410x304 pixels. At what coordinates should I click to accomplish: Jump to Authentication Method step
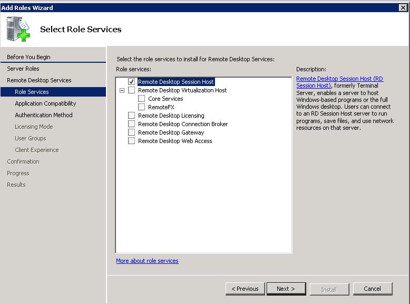tap(44, 115)
